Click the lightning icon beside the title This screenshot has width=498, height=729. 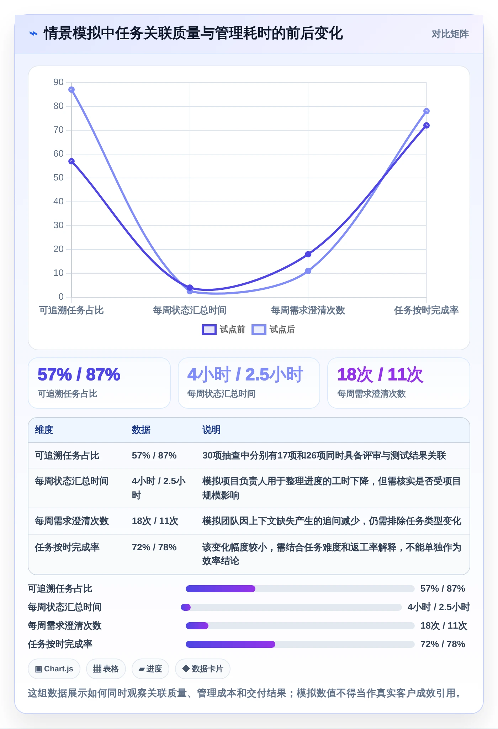pos(33,34)
